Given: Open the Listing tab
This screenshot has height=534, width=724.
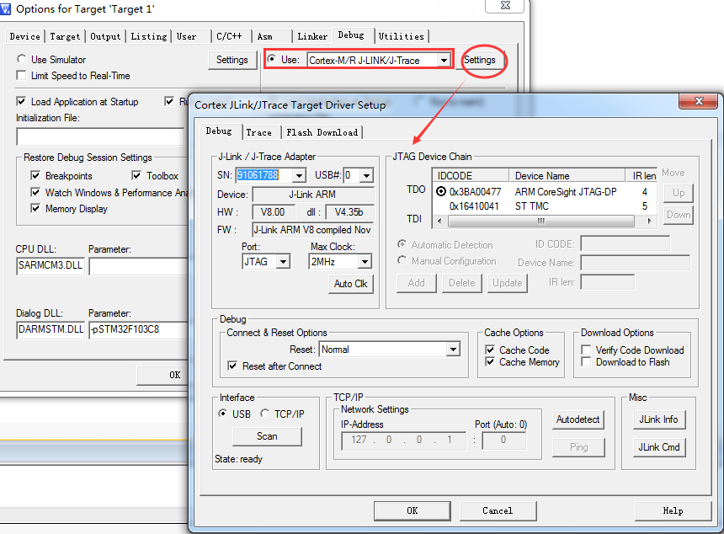Looking at the screenshot, I should point(149,36).
